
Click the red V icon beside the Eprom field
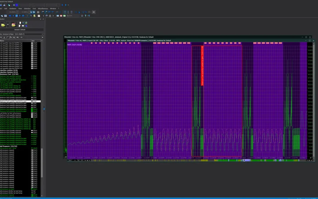61,16
